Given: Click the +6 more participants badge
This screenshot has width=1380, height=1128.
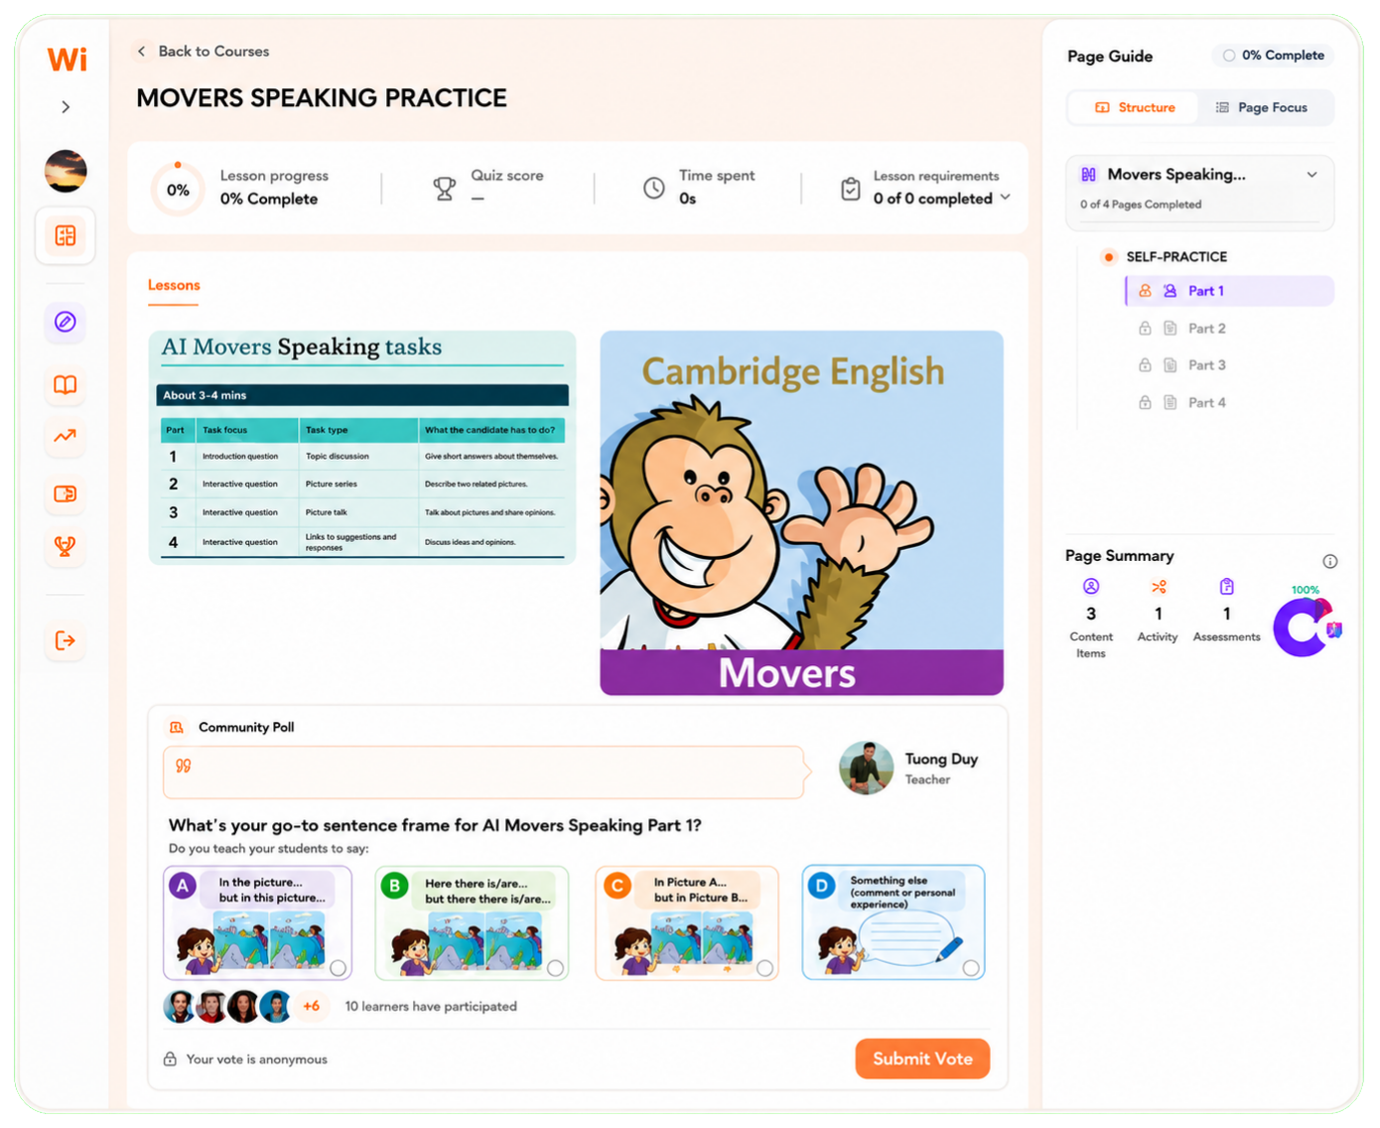Looking at the screenshot, I should point(311,1006).
